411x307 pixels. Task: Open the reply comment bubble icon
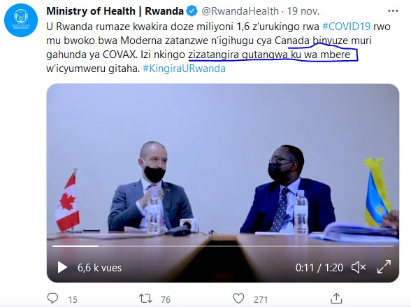(x=52, y=299)
